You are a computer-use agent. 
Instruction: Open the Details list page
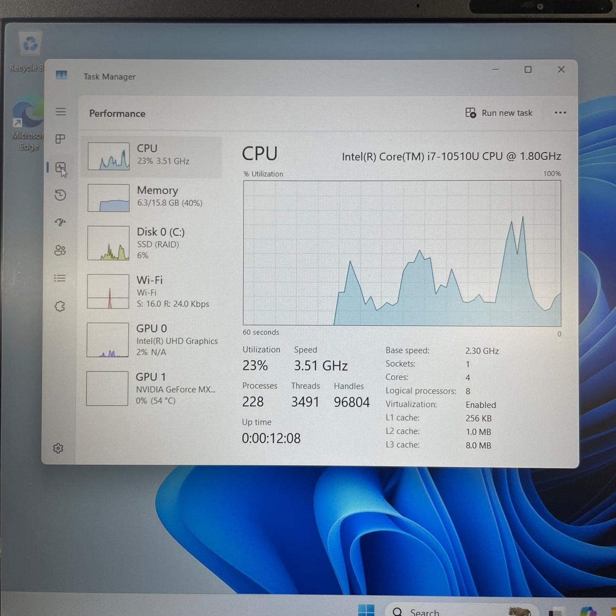(x=60, y=278)
